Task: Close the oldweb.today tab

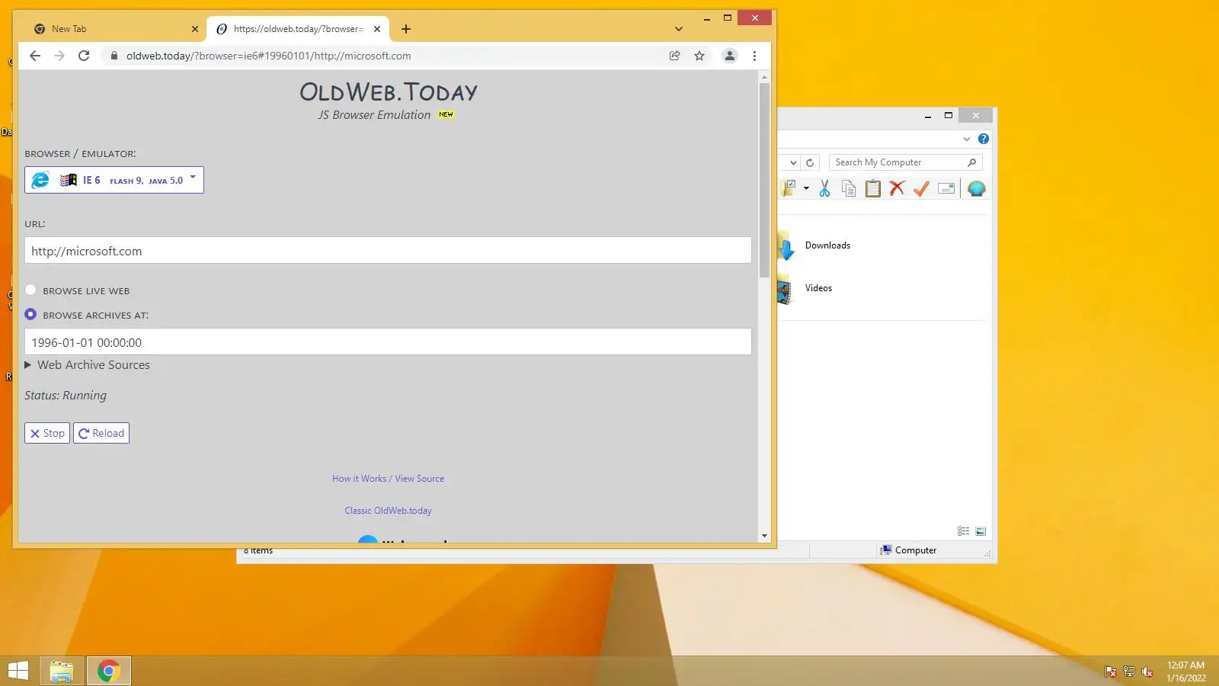Action: point(376,29)
